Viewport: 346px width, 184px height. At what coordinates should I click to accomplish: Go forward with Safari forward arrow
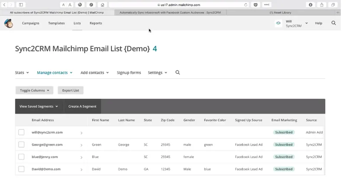[11, 5]
